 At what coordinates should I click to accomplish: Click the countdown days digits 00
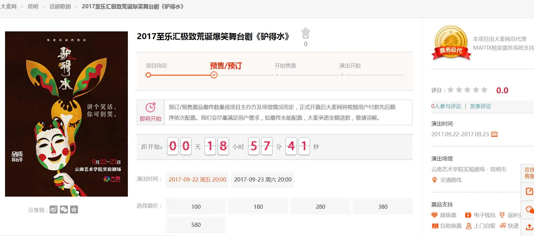tap(179, 146)
